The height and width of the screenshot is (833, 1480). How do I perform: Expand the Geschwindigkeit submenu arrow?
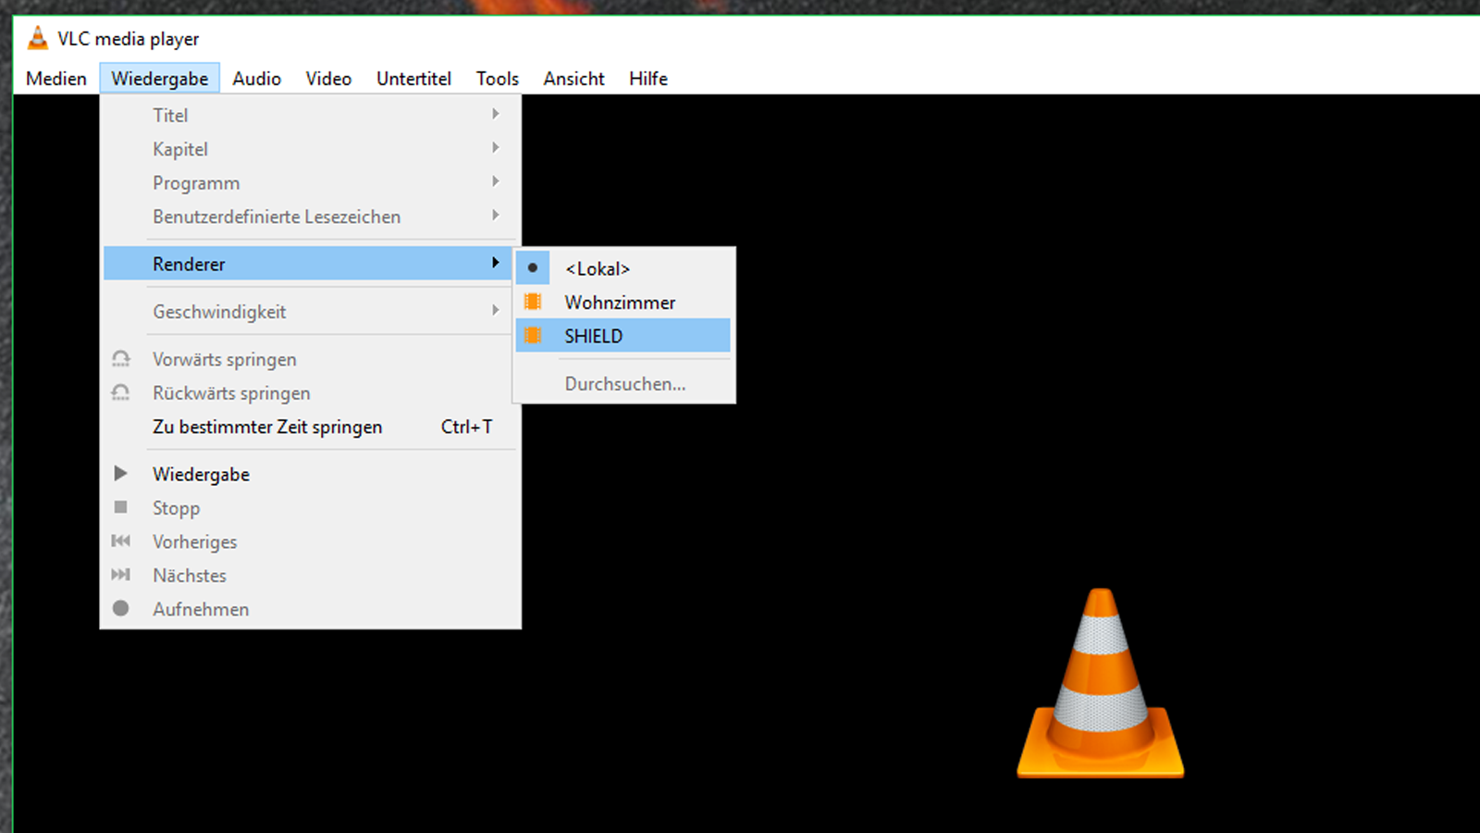[496, 311]
